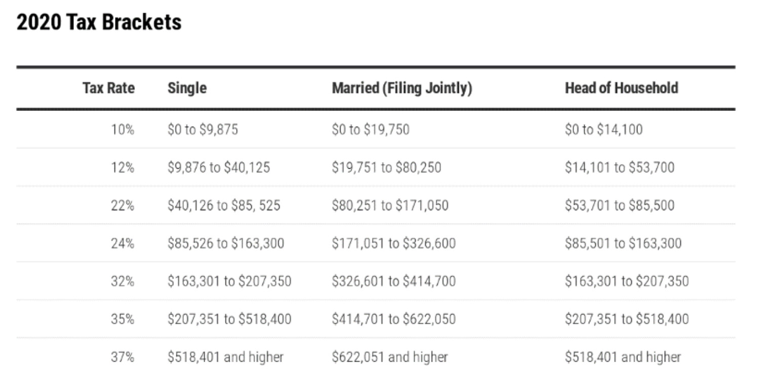This screenshot has width=757, height=386.
Task: Select the "$414,701 to $622,050" cell
Action: (x=394, y=319)
